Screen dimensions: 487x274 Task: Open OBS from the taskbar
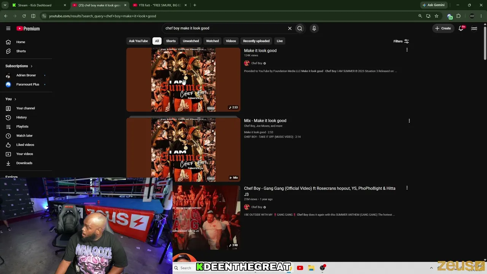pos(323,268)
